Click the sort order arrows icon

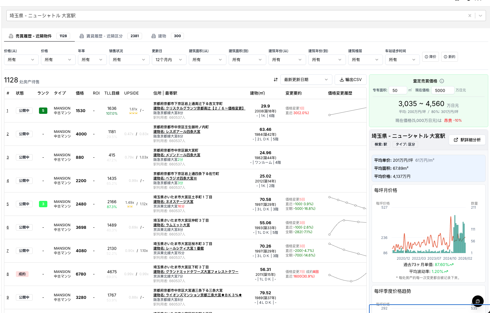pos(276,80)
